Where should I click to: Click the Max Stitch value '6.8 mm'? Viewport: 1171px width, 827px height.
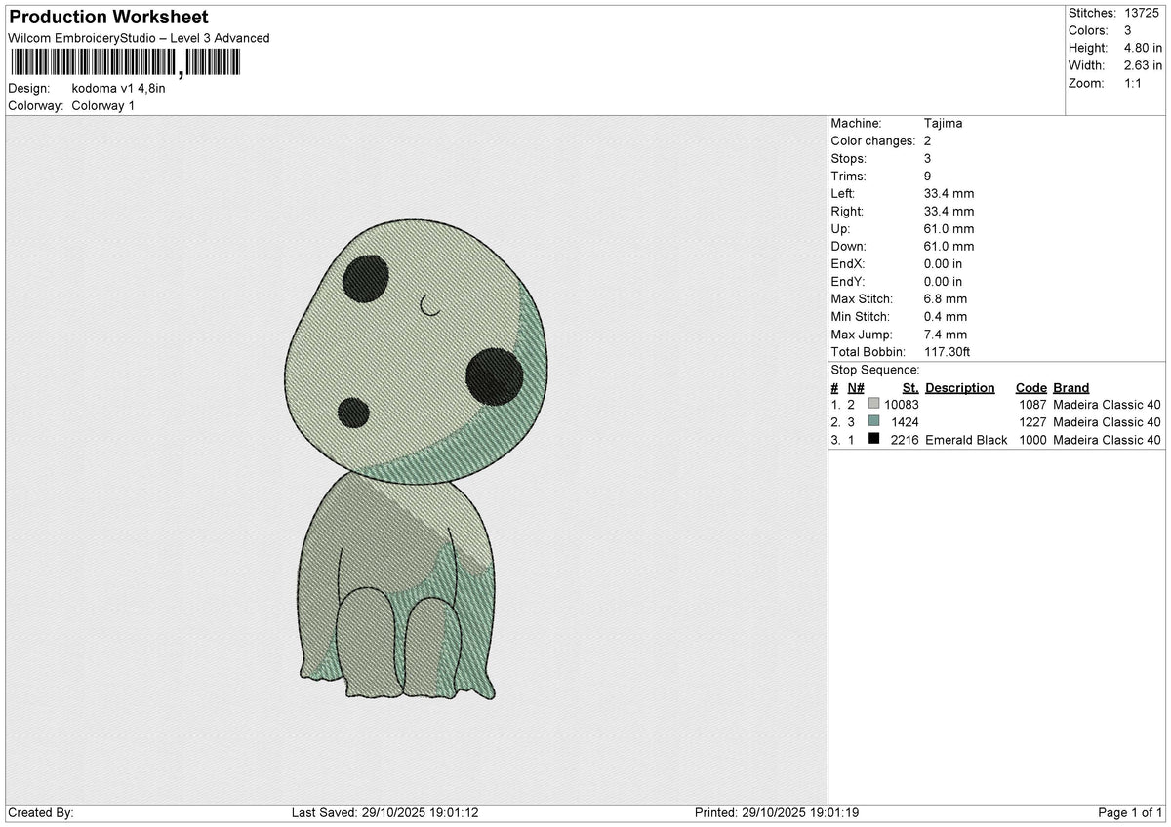click(x=946, y=299)
